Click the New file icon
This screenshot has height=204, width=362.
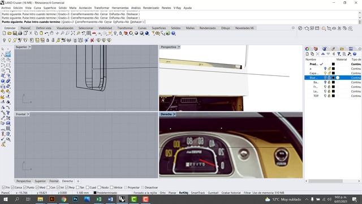tap(4, 33)
